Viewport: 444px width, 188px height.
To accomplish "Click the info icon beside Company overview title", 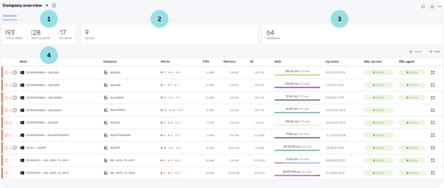I will 54,5.
